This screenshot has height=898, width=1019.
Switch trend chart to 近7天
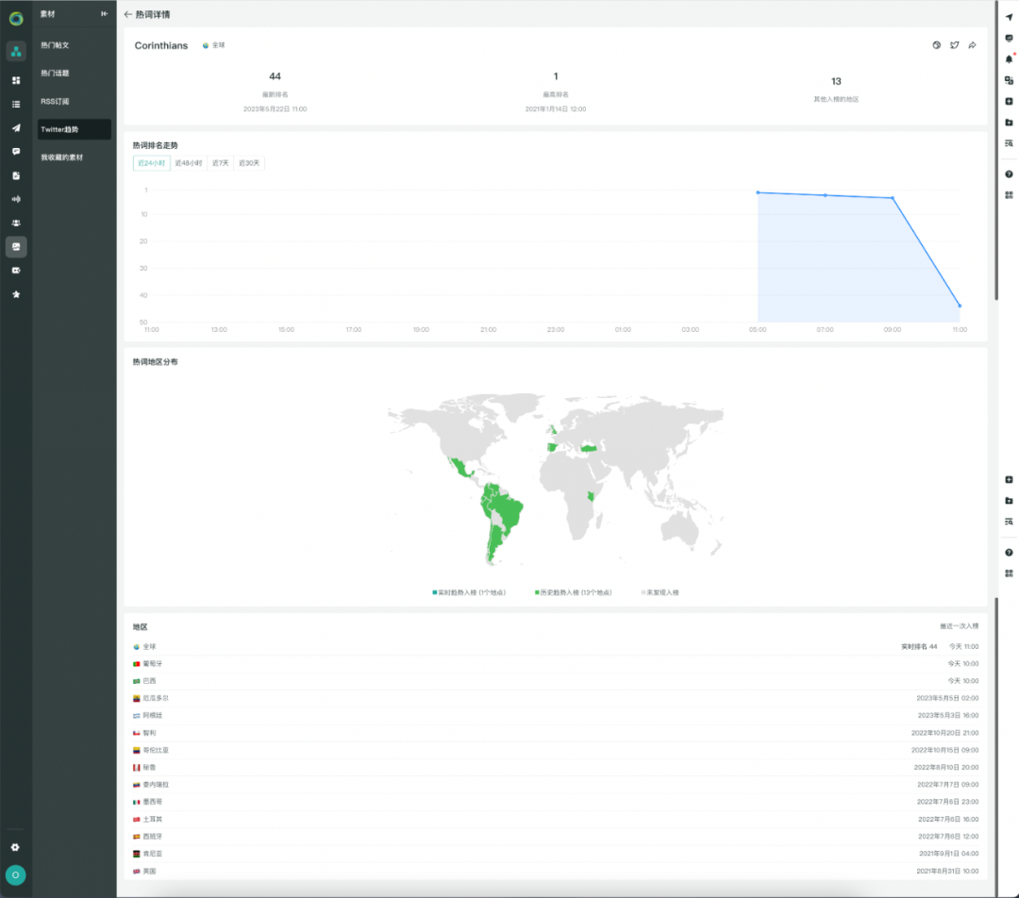(220, 163)
